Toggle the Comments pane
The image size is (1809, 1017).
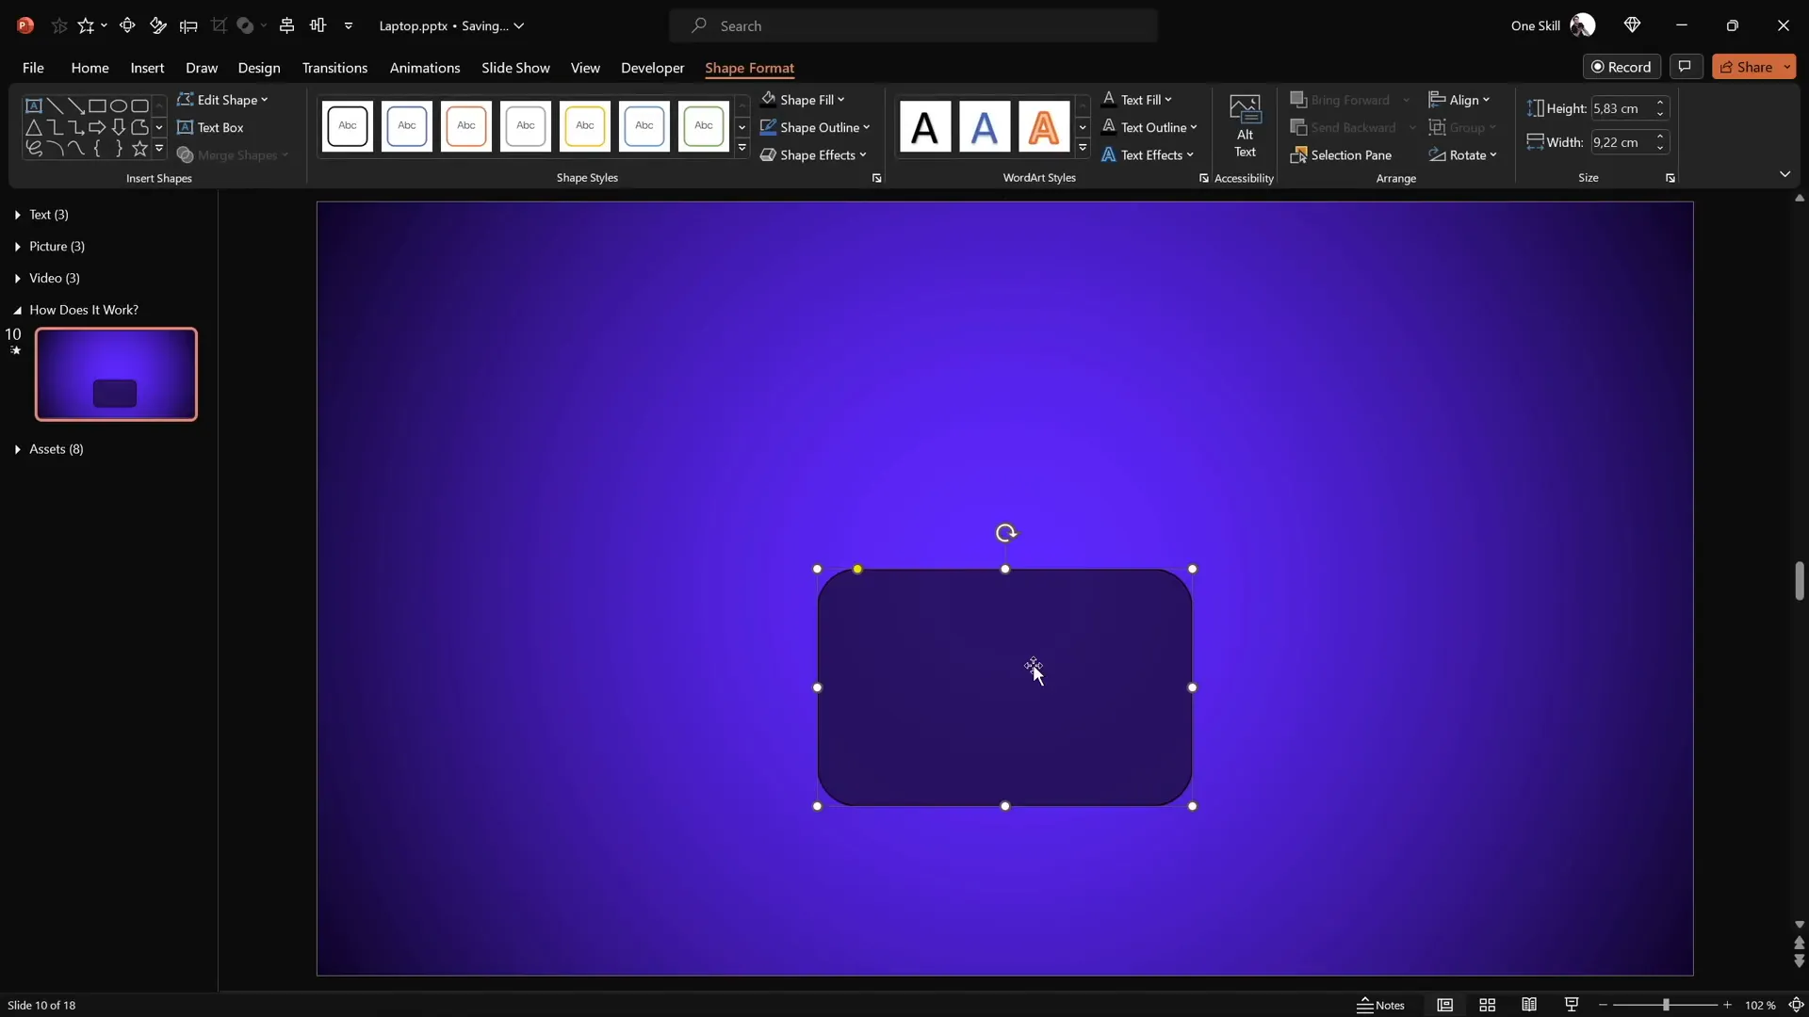(1686, 66)
